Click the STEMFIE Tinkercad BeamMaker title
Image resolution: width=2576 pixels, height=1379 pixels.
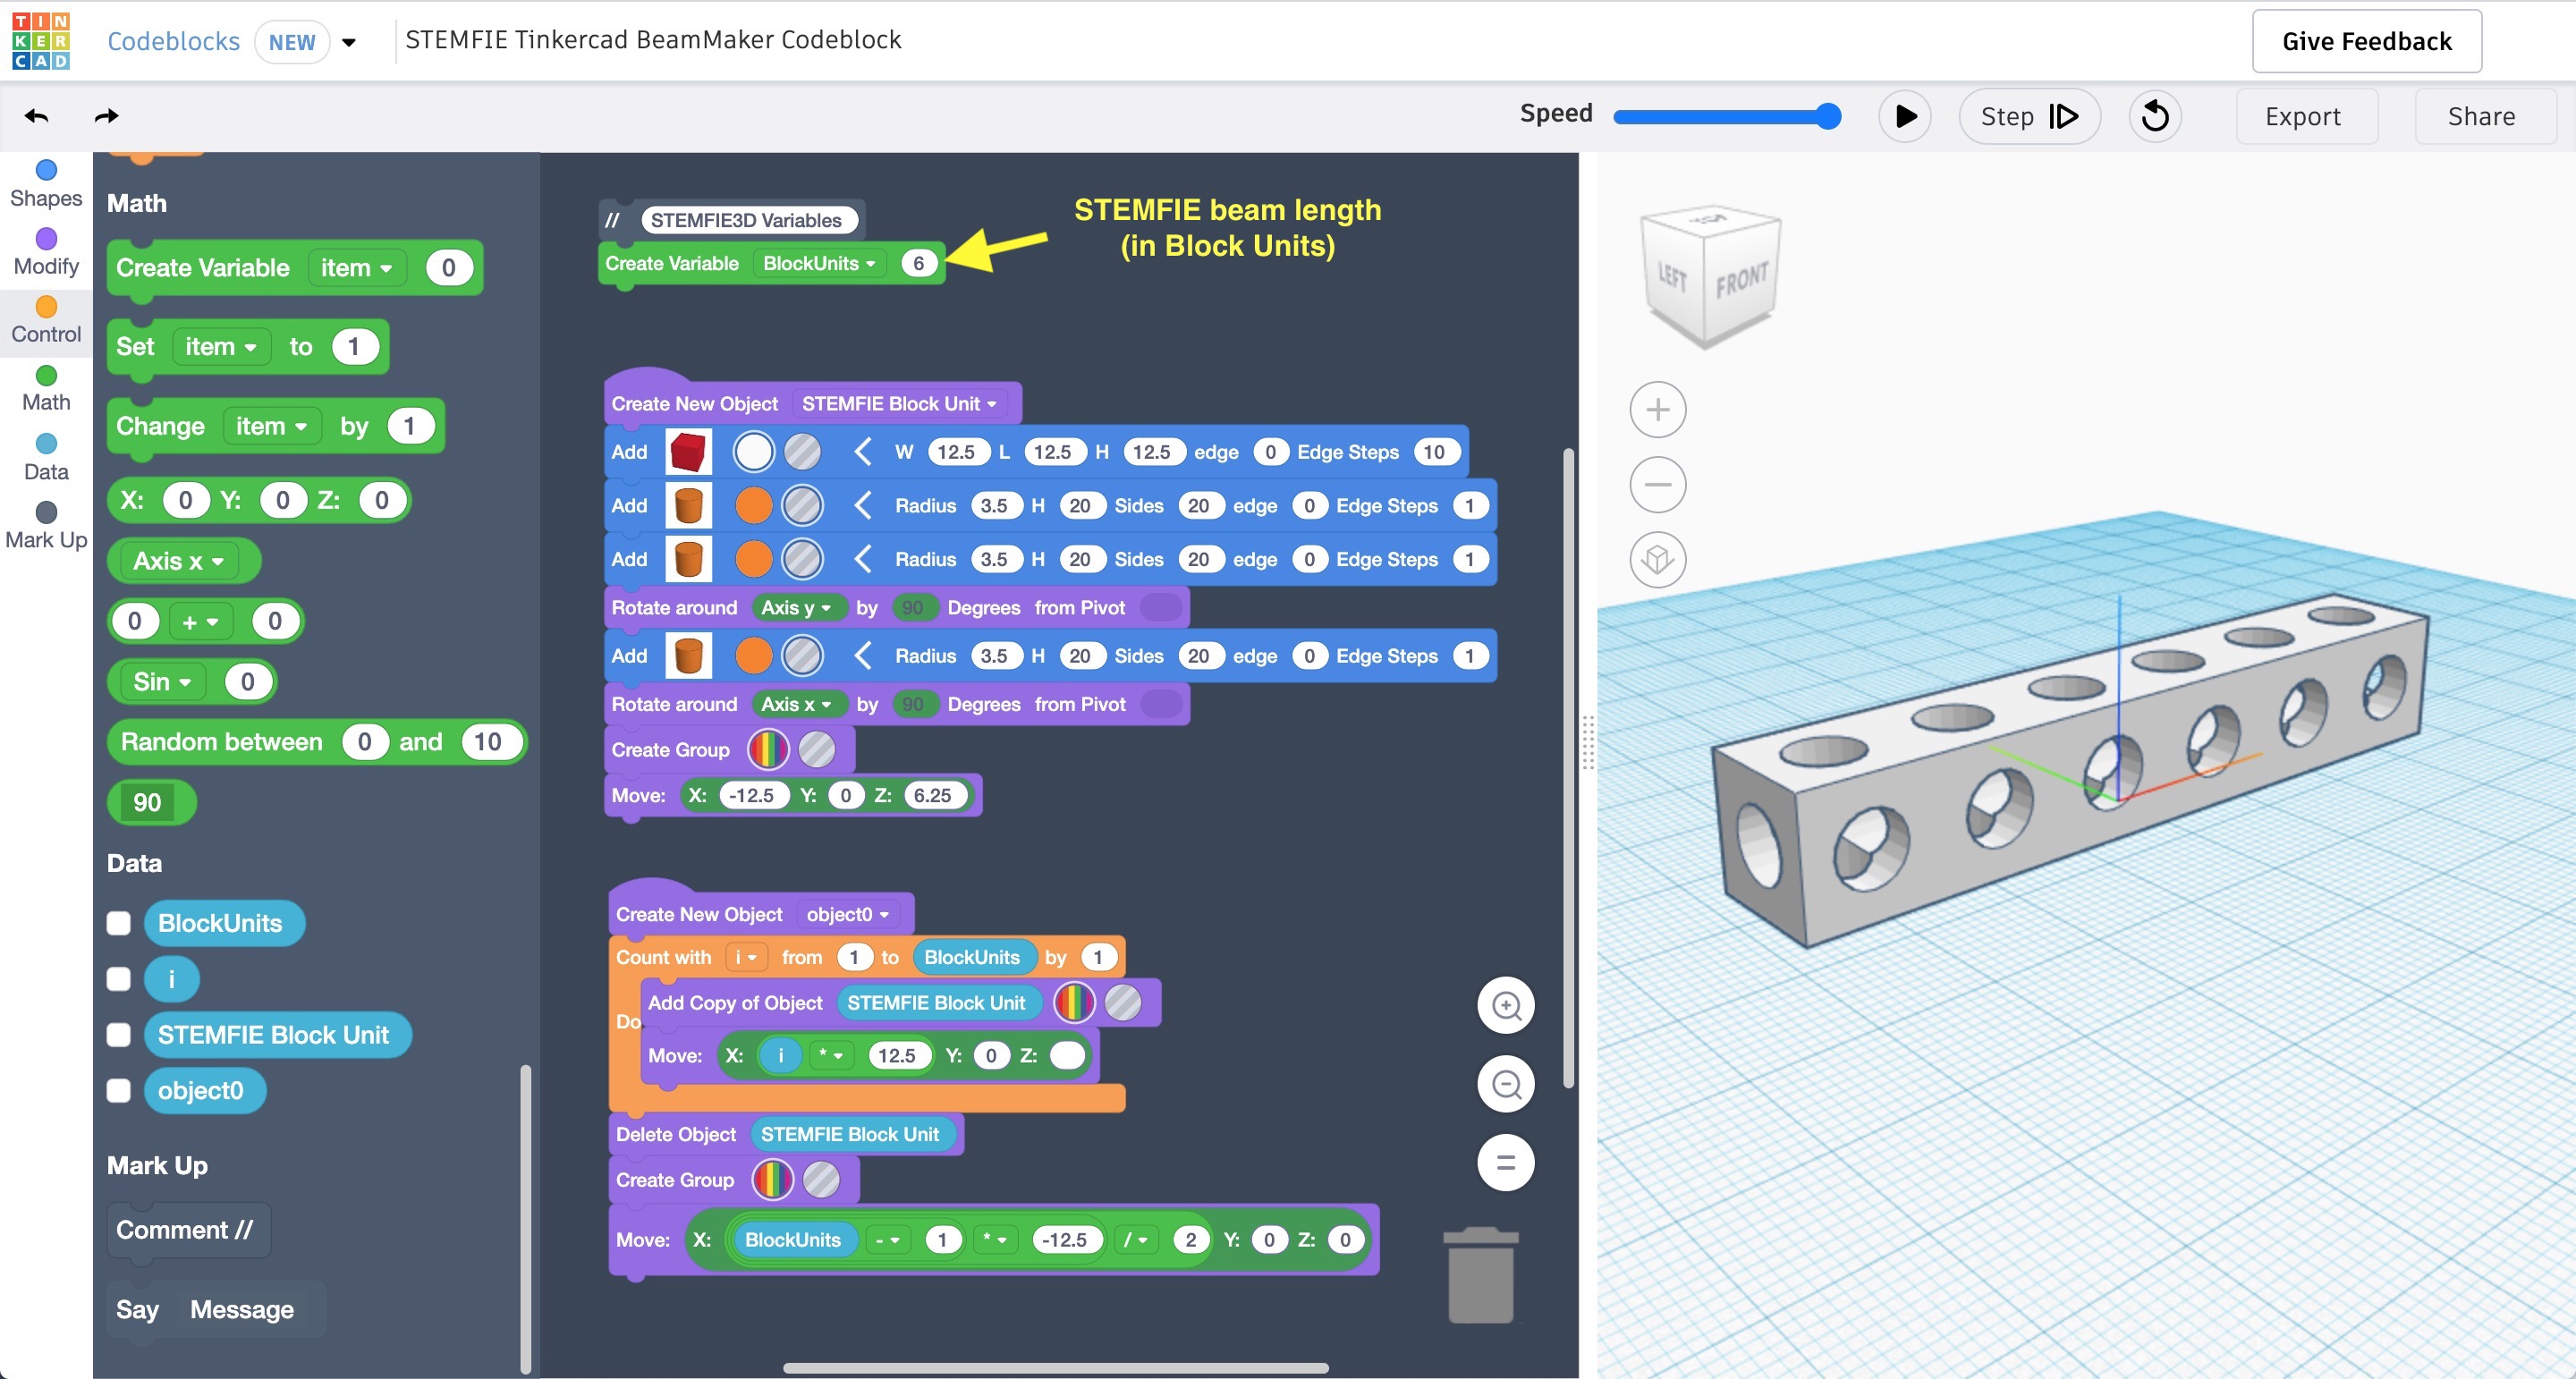click(x=653, y=40)
